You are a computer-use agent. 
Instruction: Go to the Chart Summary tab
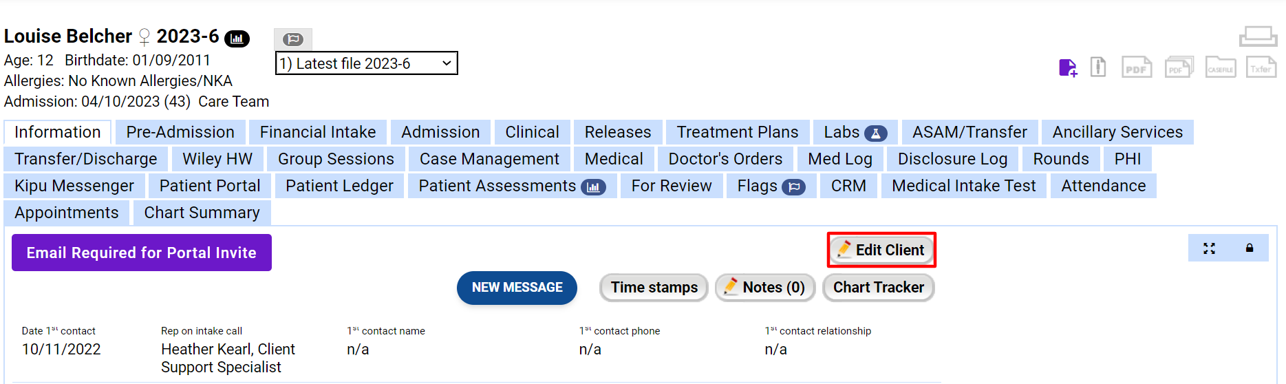tap(202, 213)
